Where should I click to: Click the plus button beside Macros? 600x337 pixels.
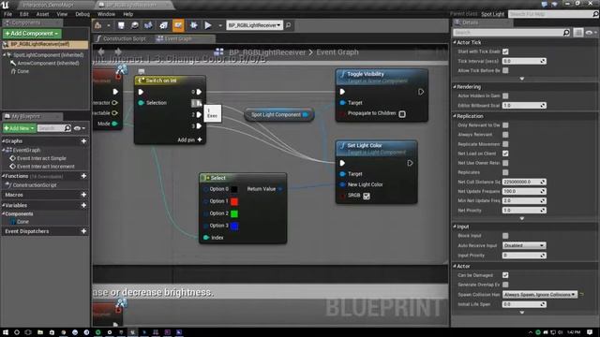click(x=83, y=195)
